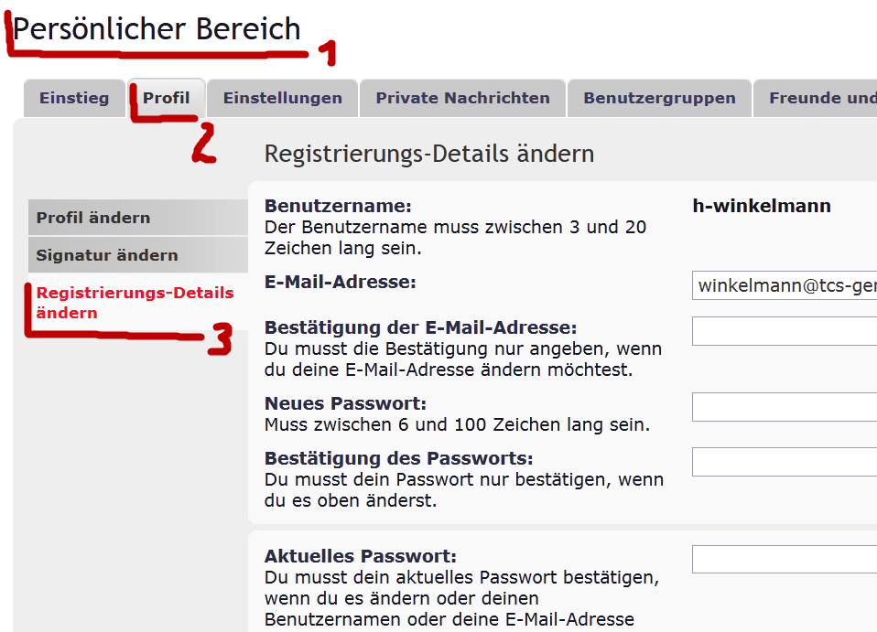Click the username text h-winkelmann
This screenshot has width=877, height=632.
(x=762, y=206)
